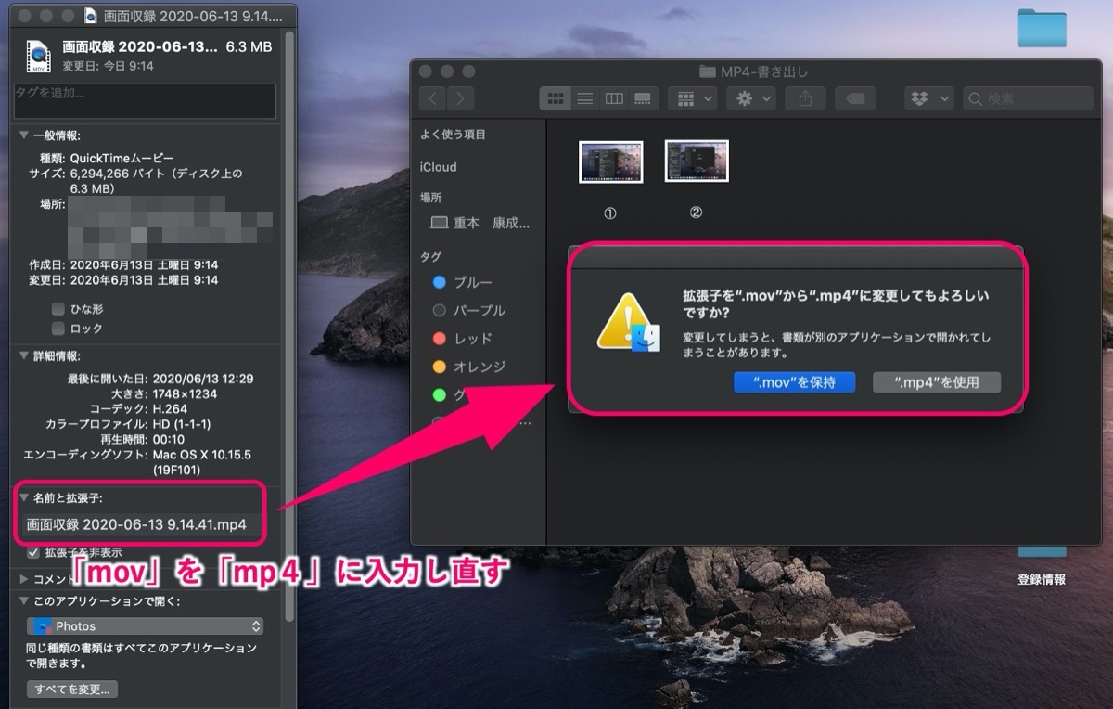Open the gear action menu in Finder
The height and width of the screenshot is (709, 1113).
(x=751, y=98)
